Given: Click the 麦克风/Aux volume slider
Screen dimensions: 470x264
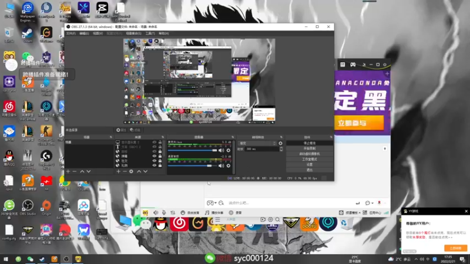Looking at the screenshot, I should coord(192,150).
